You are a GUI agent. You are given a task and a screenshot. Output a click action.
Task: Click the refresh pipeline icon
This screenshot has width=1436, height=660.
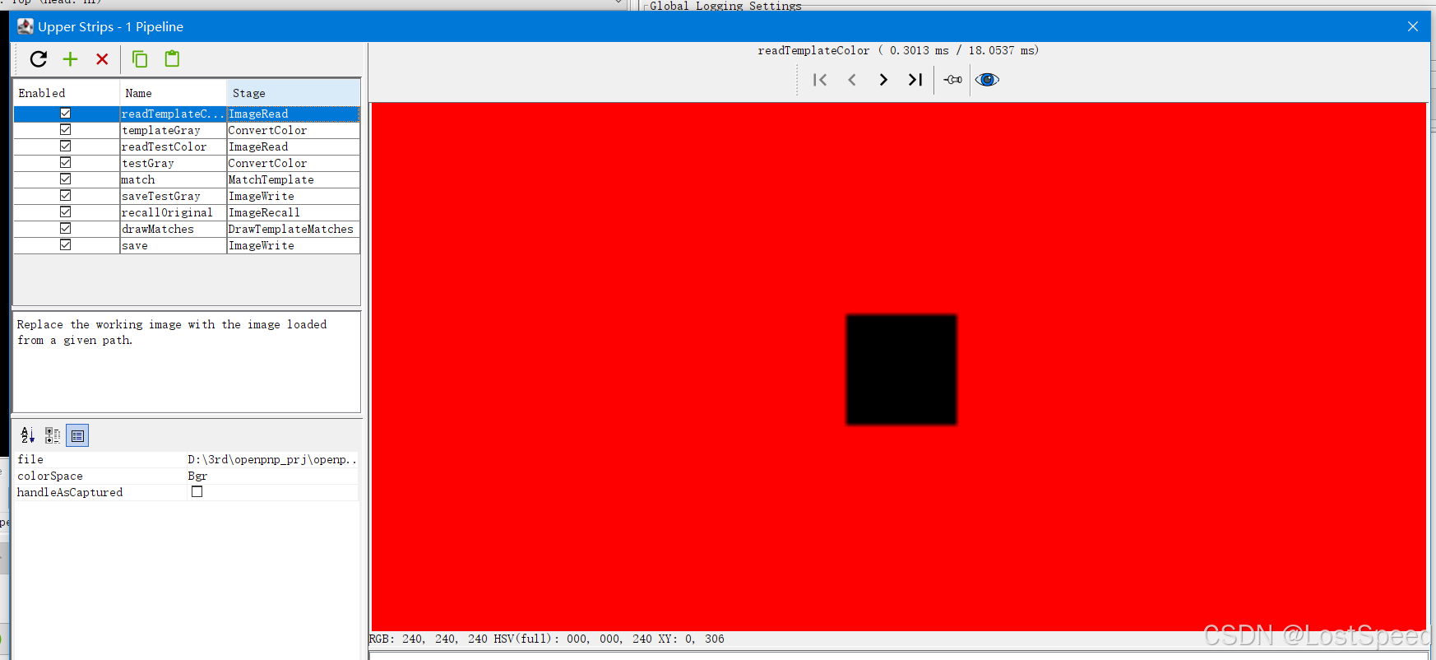tap(39, 59)
